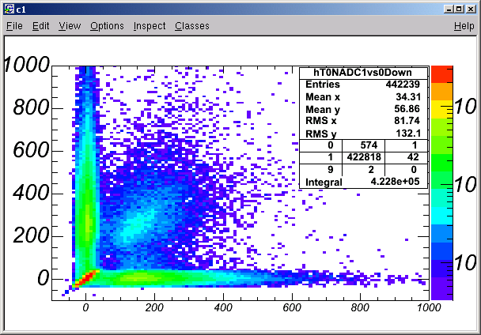Click the yellow band of the color palette
This screenshot has height=335, width=481.
tap(441, 109)
